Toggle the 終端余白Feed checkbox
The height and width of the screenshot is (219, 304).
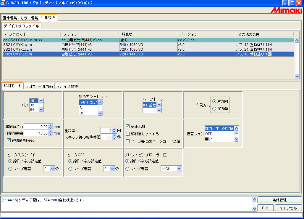(9, 140)
